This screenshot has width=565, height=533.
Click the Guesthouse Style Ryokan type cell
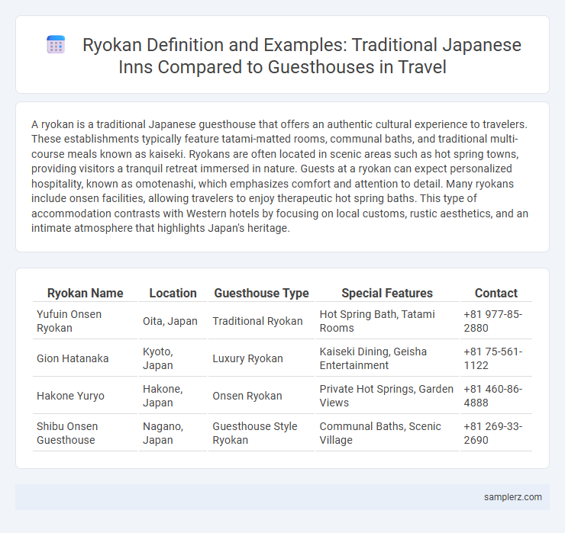[x=262, y=433]
